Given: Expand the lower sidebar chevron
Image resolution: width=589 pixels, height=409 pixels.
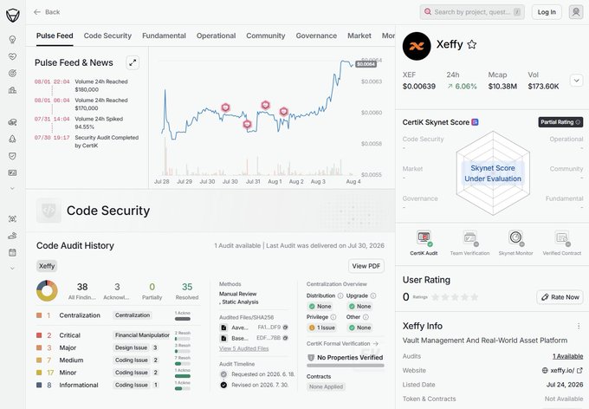Looking at the screenshot, I should 12,269.
